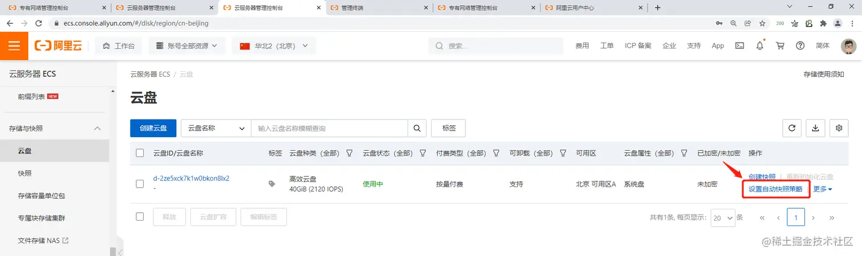Click the 标签 filter button
The height and width of the screenshot is (256, 862).
click(x=449, y=128)
